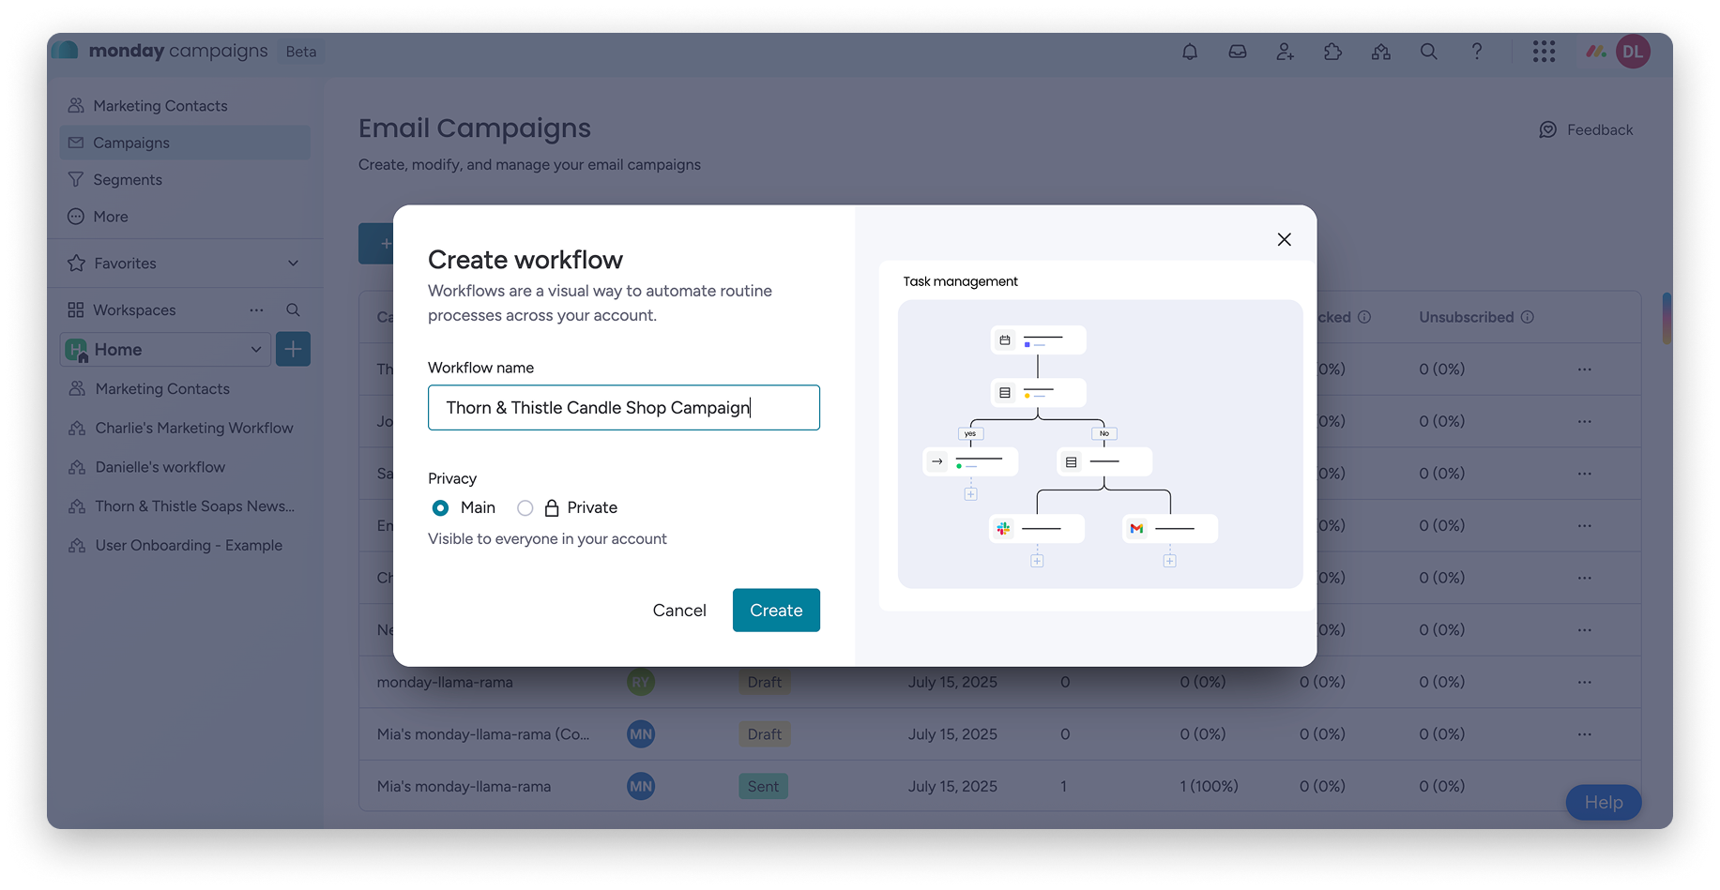
Task: Select the Main privacy option
Action: coord(440,507)
